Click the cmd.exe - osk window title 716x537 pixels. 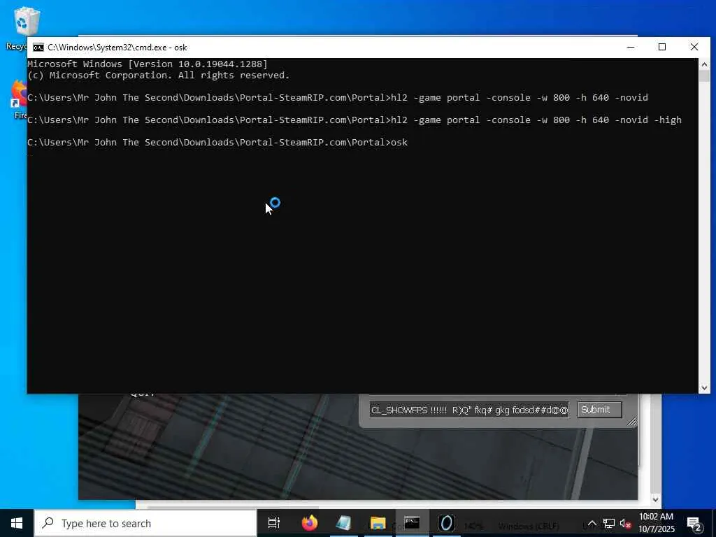[117, 48]
